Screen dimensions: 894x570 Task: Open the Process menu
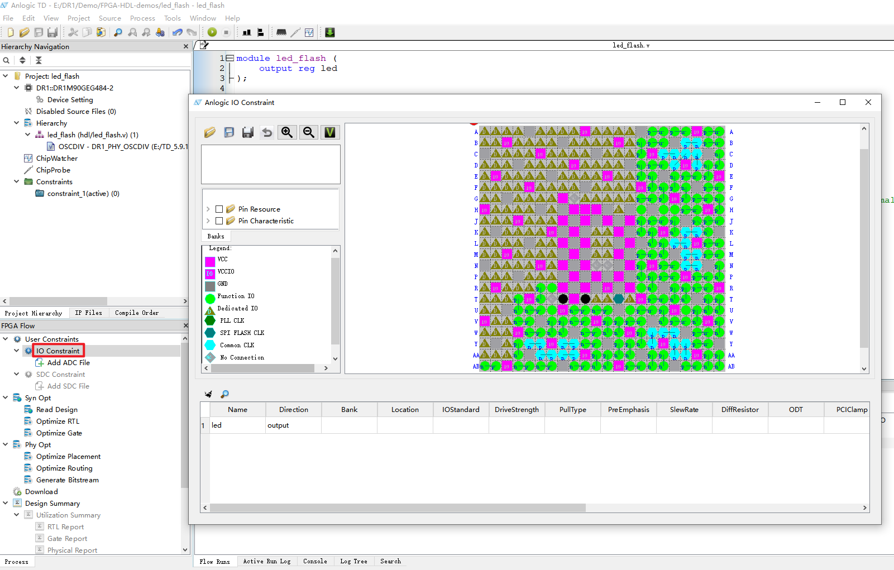coord(142,18)
